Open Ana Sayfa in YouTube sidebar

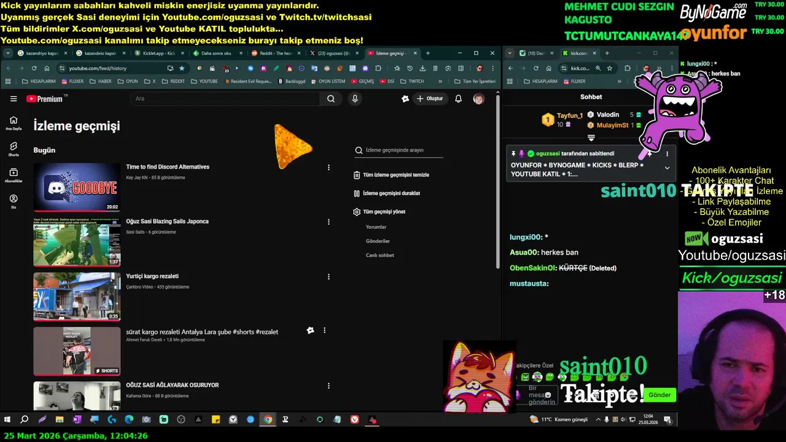tap(14, 123)
